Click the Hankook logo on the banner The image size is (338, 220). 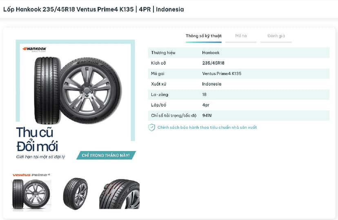coord(34,49)
